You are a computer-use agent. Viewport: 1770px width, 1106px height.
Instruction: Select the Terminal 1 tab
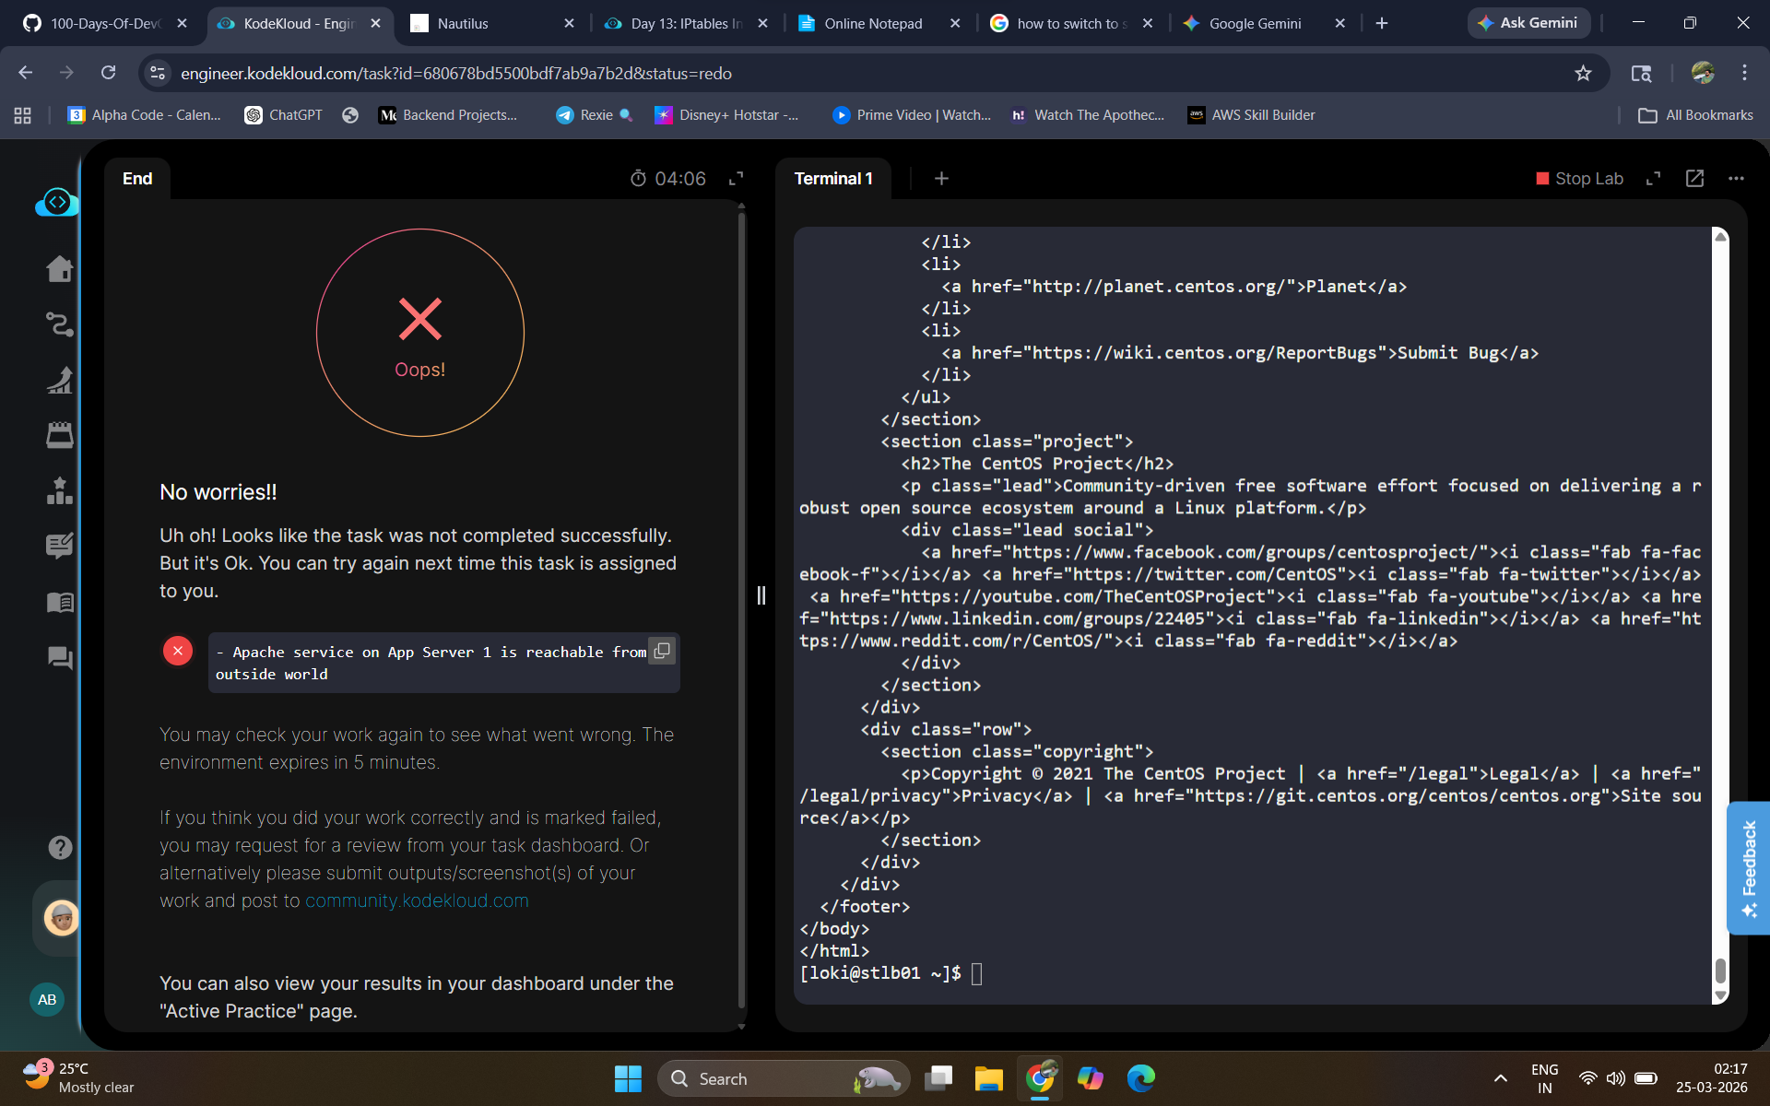832,179
